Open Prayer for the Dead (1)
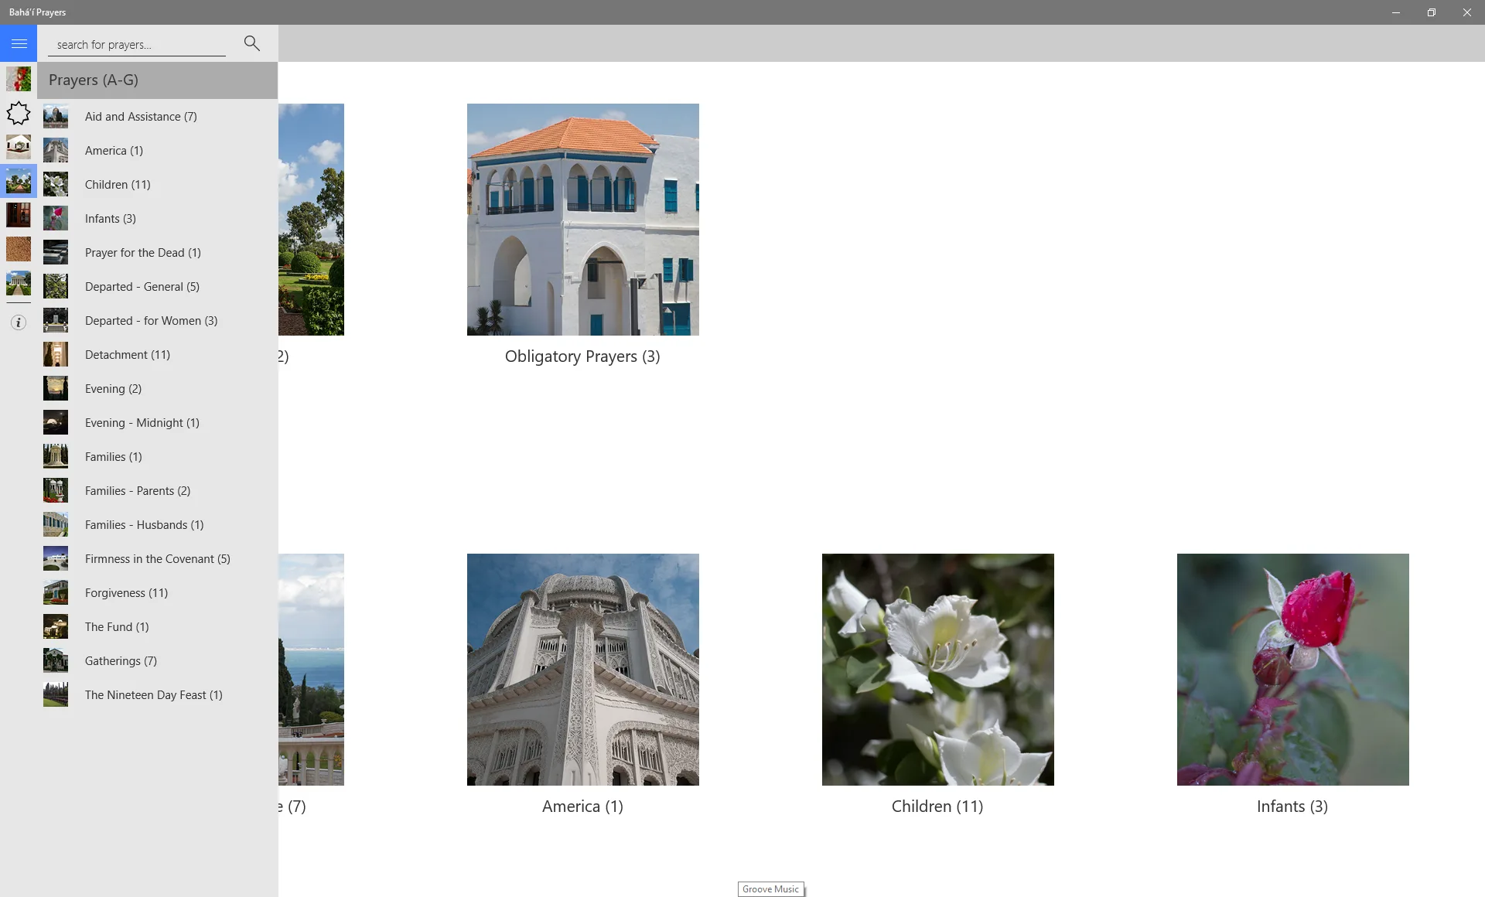This screenshot has width=1485, height=897. click(158, 252)
